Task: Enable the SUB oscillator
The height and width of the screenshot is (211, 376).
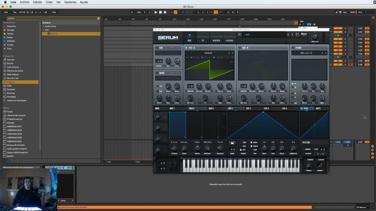Action: (x=157, y=48)
